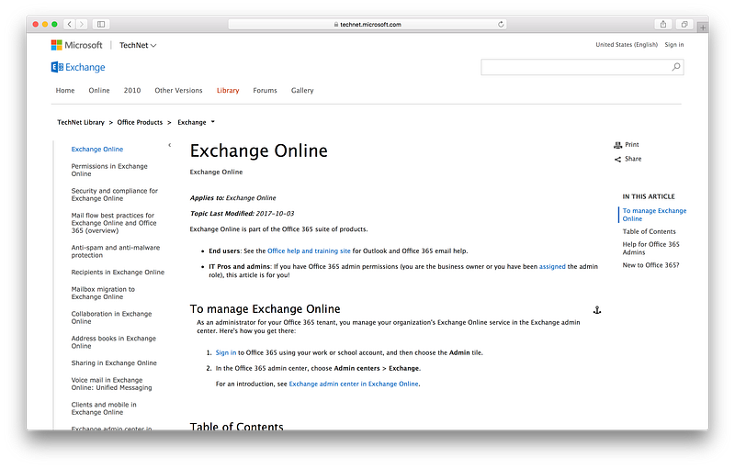
Task: Click the Print icon
Action: (x=617, y=145)
